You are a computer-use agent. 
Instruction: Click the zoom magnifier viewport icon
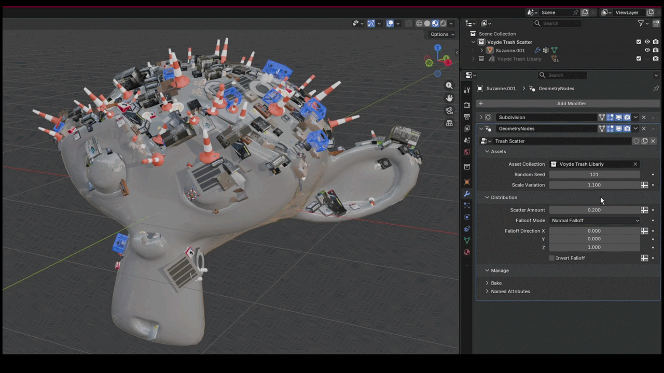(x=449, y=85)
